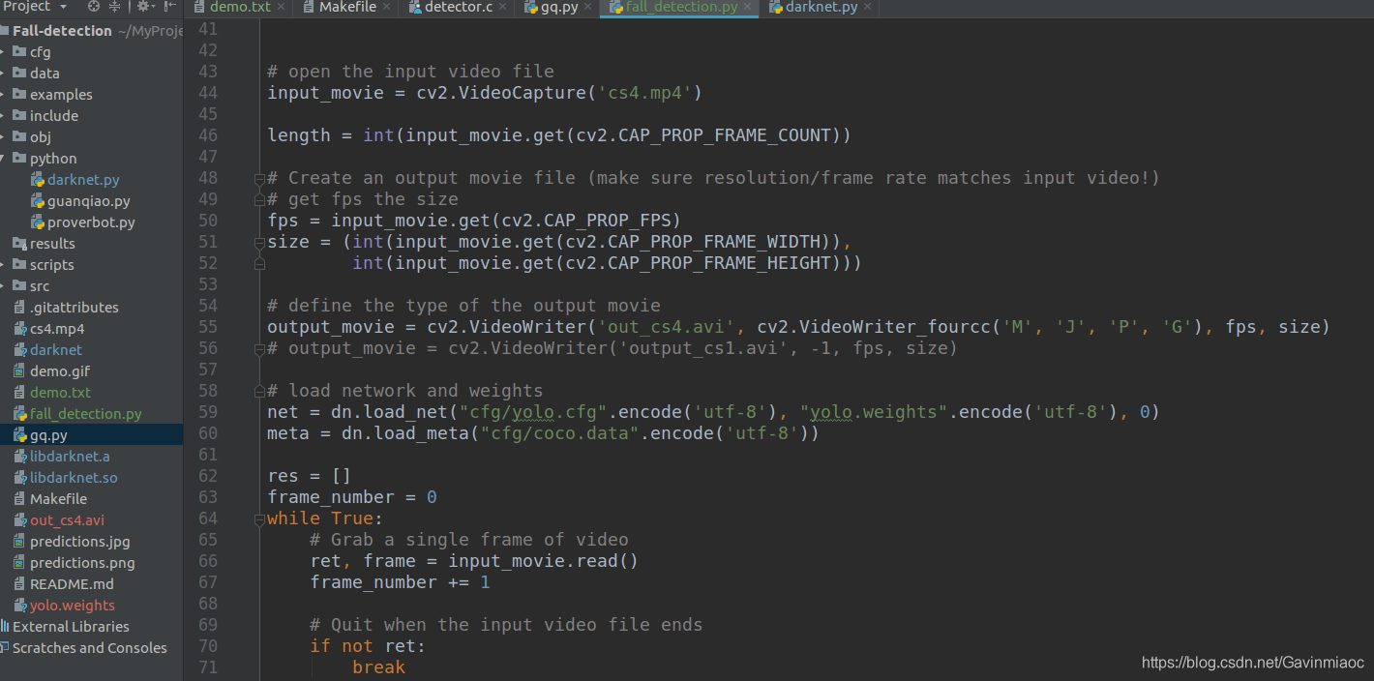Select README.md in the project tree
This screenshot has height=681, width=1374.
72,584
